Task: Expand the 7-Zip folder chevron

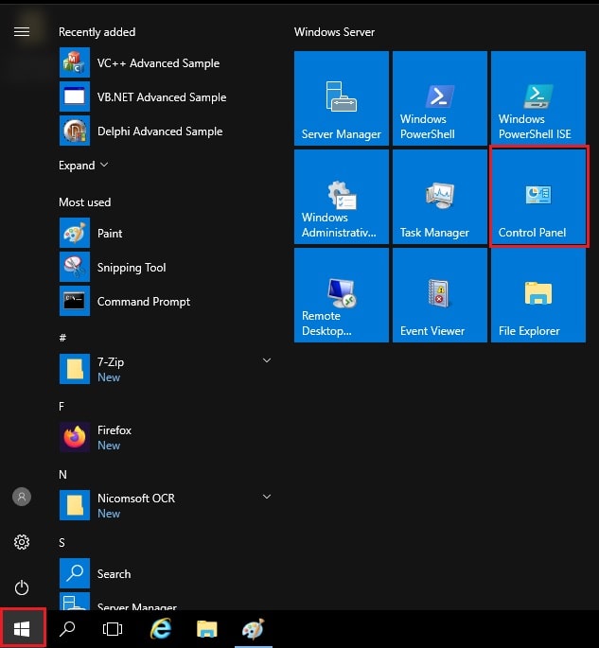Action: [x=267, y=360]
